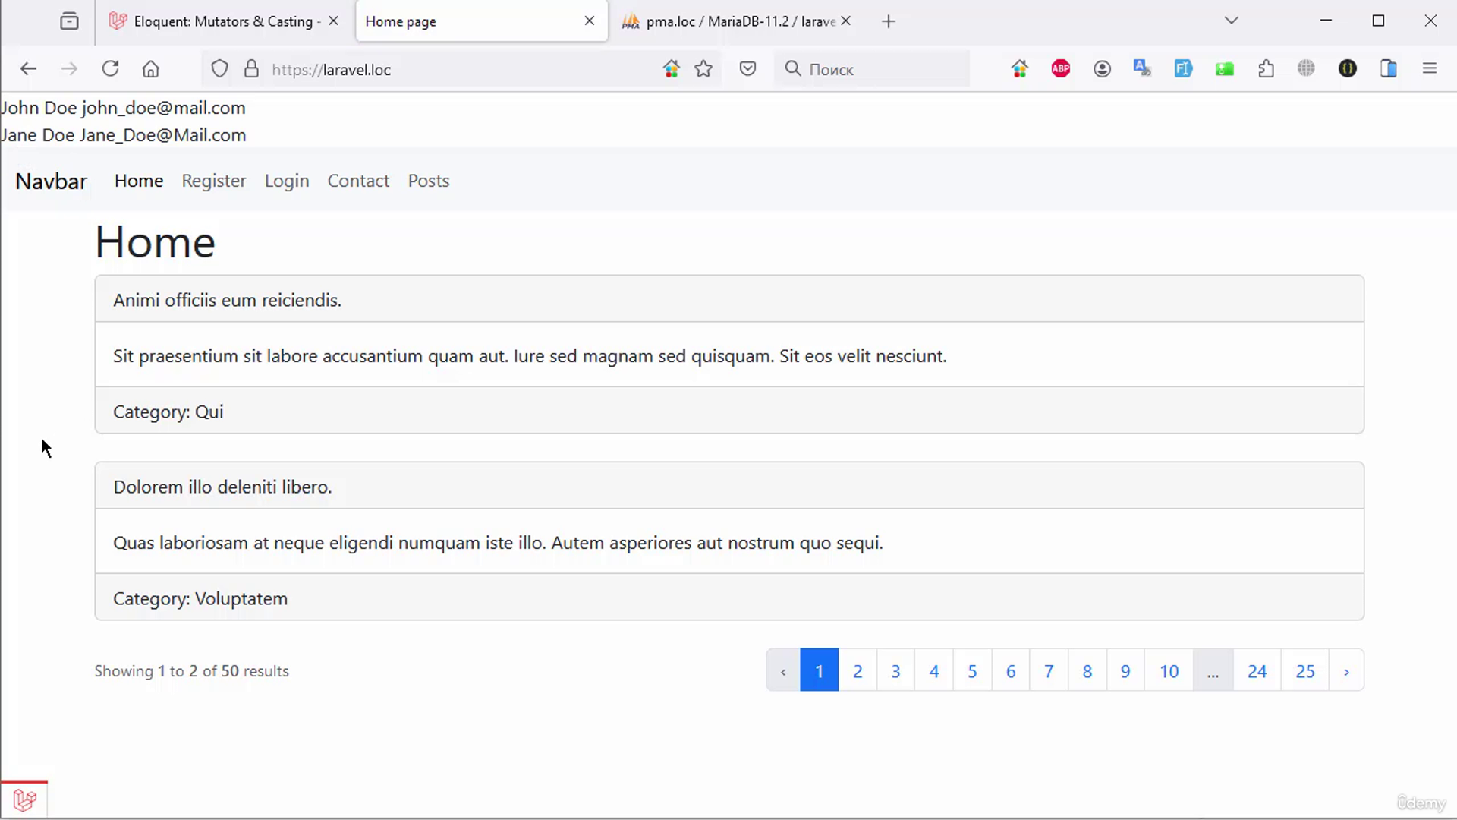Screen dimensions: 1457x820
Task: Go to Posts page in navbar
Action: point(429,181)
